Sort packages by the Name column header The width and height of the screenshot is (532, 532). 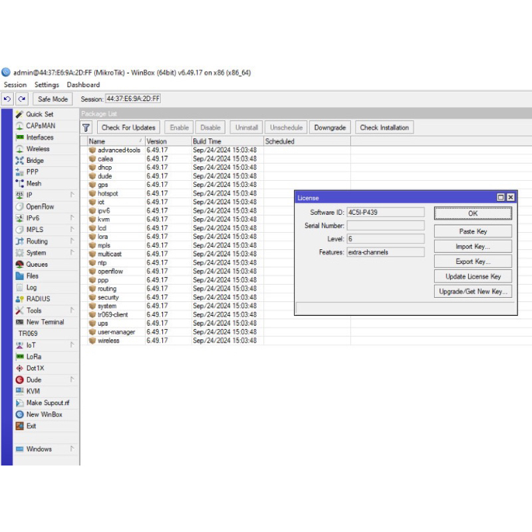point(112,142)
